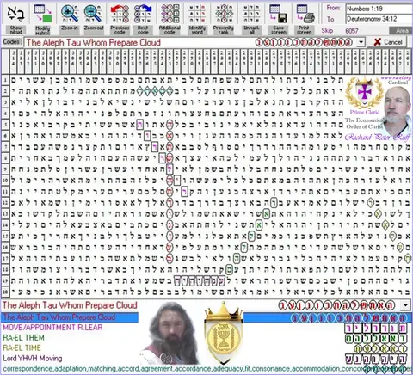Click the Zoom-out magnifier icon
413x375 pixels.
tap(93, 14)
